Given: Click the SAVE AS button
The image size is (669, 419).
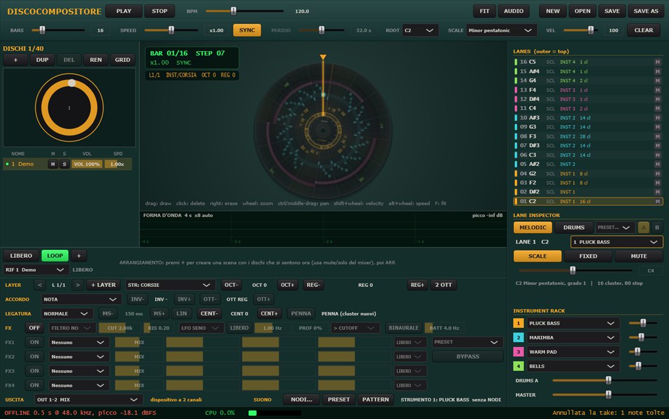Looking at the screenshot, I should click(x=646, y=11).
